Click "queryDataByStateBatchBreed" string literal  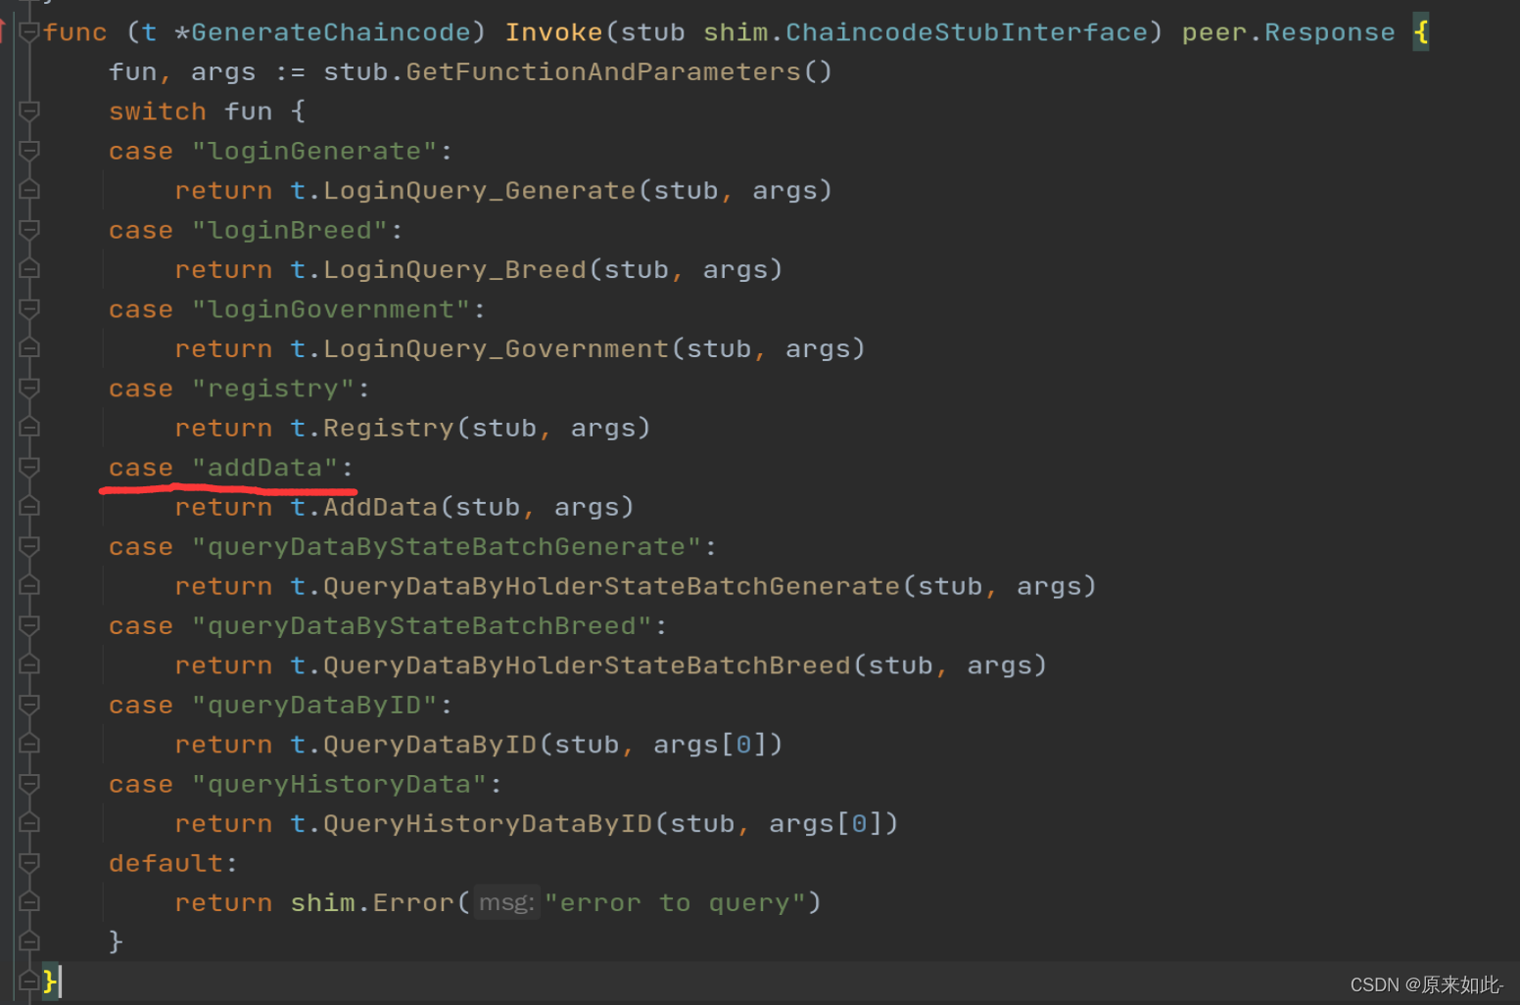[x=422, y=625]
